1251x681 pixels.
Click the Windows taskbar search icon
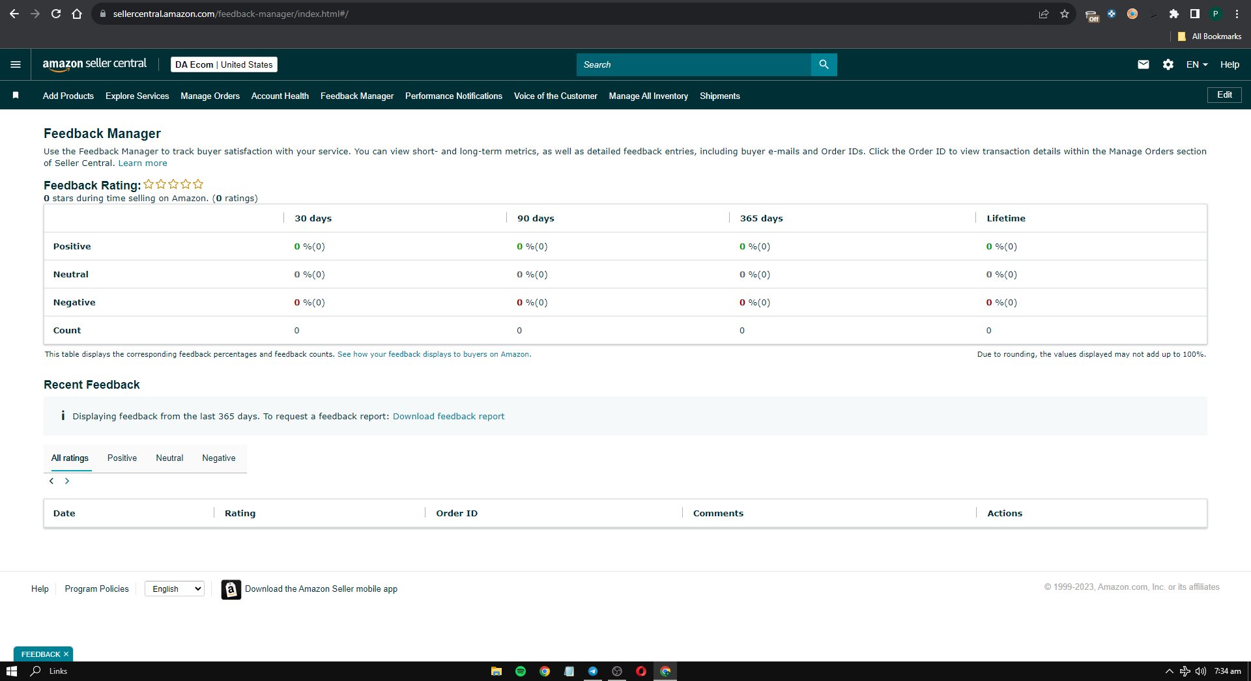point(36,671)
